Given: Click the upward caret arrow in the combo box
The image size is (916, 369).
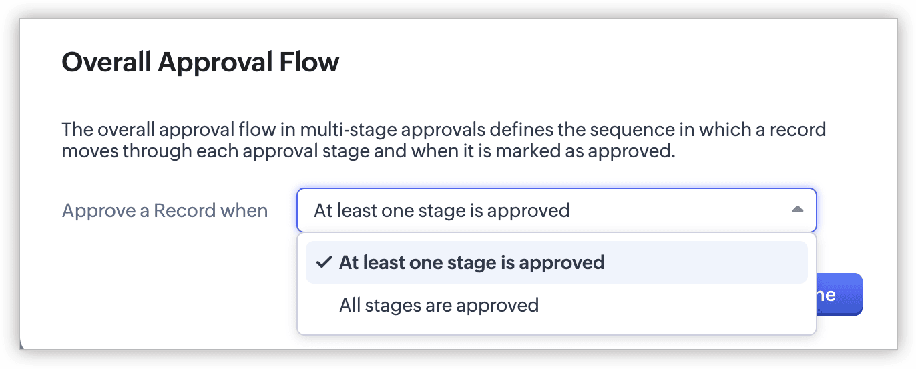Looking at the screenshot, I should pyautogui.click(x=796, y=210).
